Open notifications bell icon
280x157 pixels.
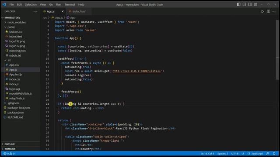click(274, 154)
